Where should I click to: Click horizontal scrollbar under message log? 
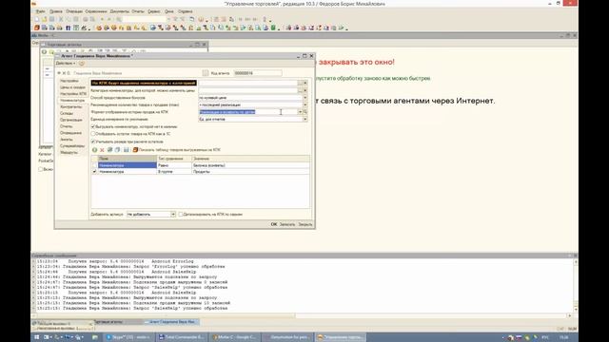[x=303, y=315]
